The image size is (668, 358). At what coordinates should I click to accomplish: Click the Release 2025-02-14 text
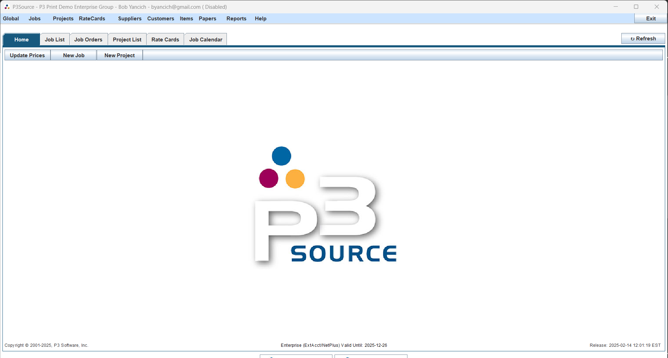click(x=625, y=345)
